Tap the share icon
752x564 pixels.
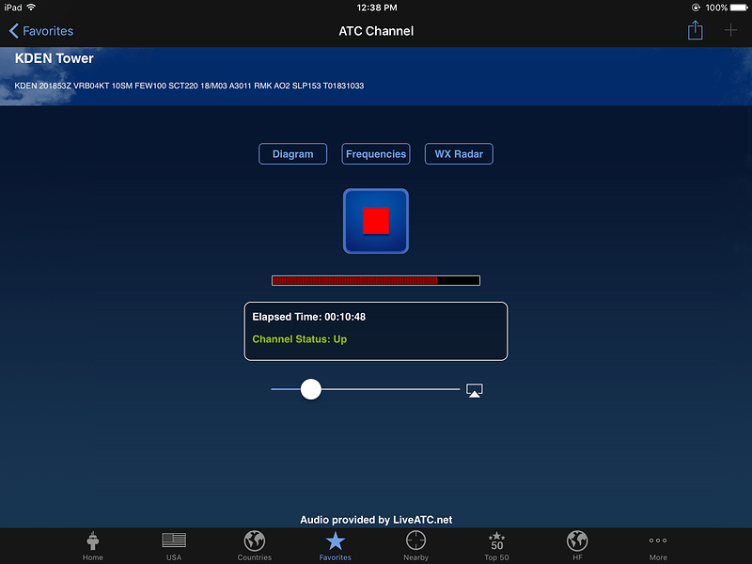tap(695, 31)
